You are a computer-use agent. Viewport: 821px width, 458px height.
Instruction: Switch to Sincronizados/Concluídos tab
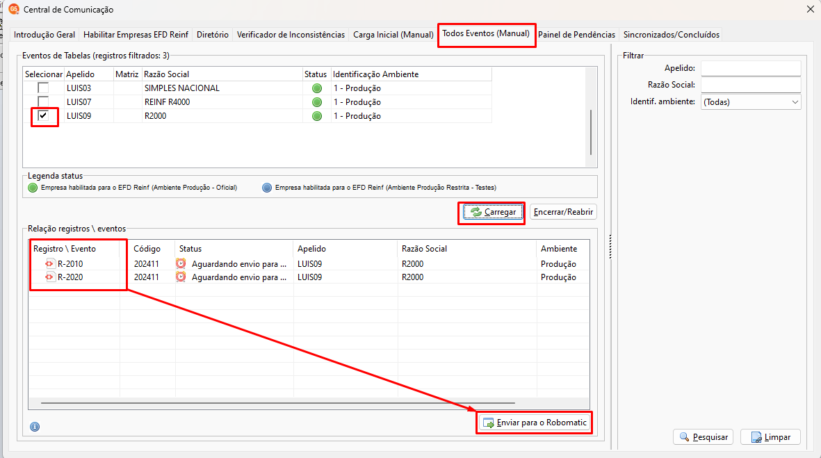click(672, 35)
